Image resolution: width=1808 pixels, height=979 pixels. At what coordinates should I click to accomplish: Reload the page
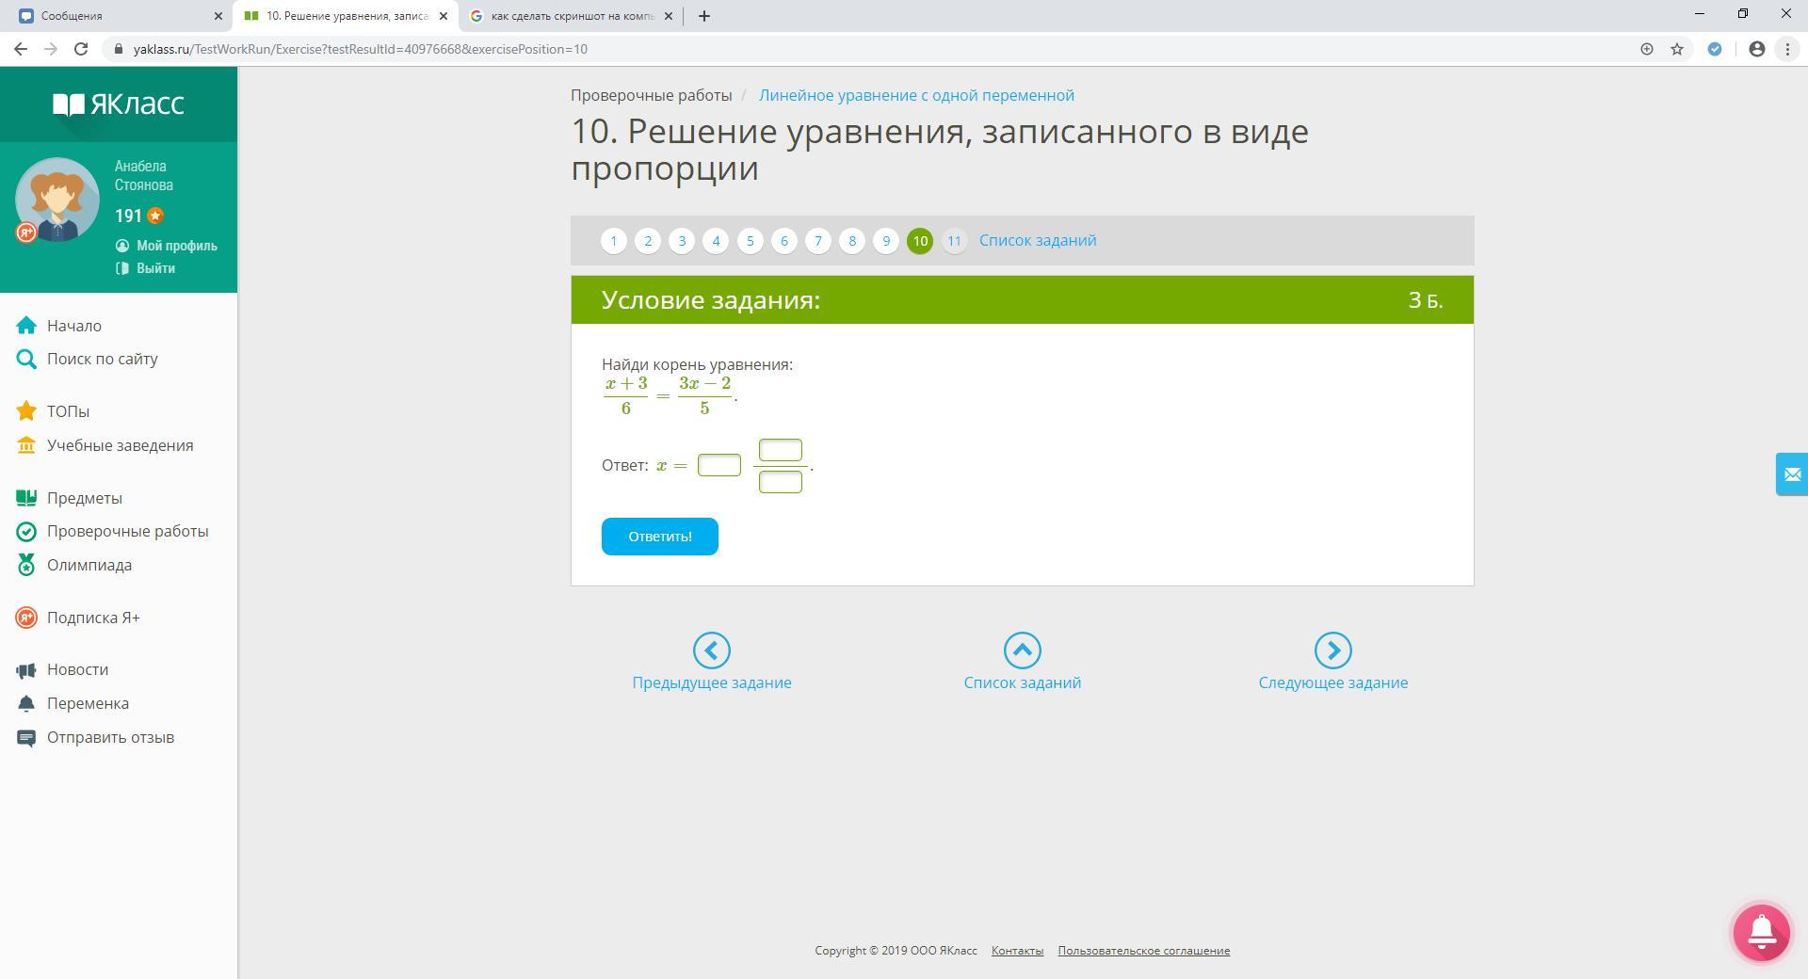81,49
